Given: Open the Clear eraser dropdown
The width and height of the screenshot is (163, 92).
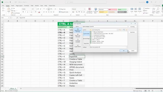Looking at the screenshot, I should coord(146,13).
